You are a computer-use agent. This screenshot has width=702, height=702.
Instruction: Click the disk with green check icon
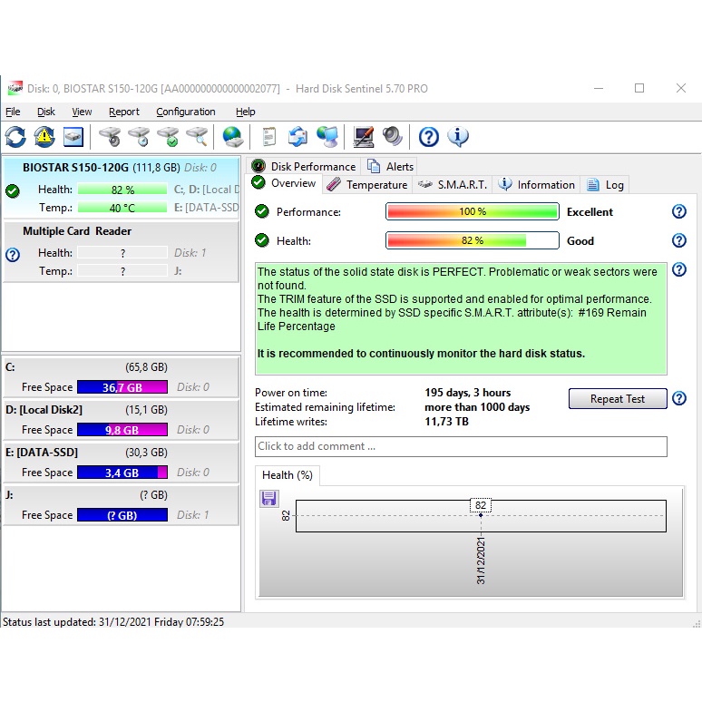point(169,137)
